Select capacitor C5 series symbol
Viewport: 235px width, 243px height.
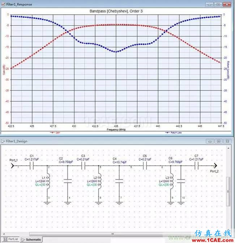coord(145,166)
